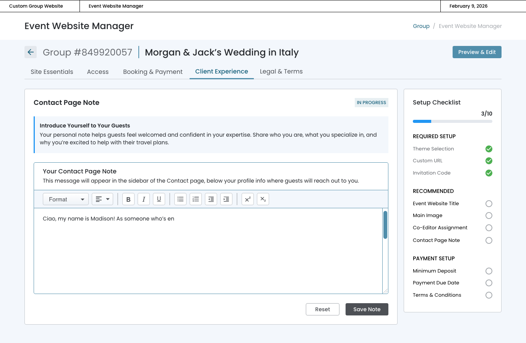Underline the selected text
The height and width of the screenshot is (343, 526).
[x=159, y=199]
